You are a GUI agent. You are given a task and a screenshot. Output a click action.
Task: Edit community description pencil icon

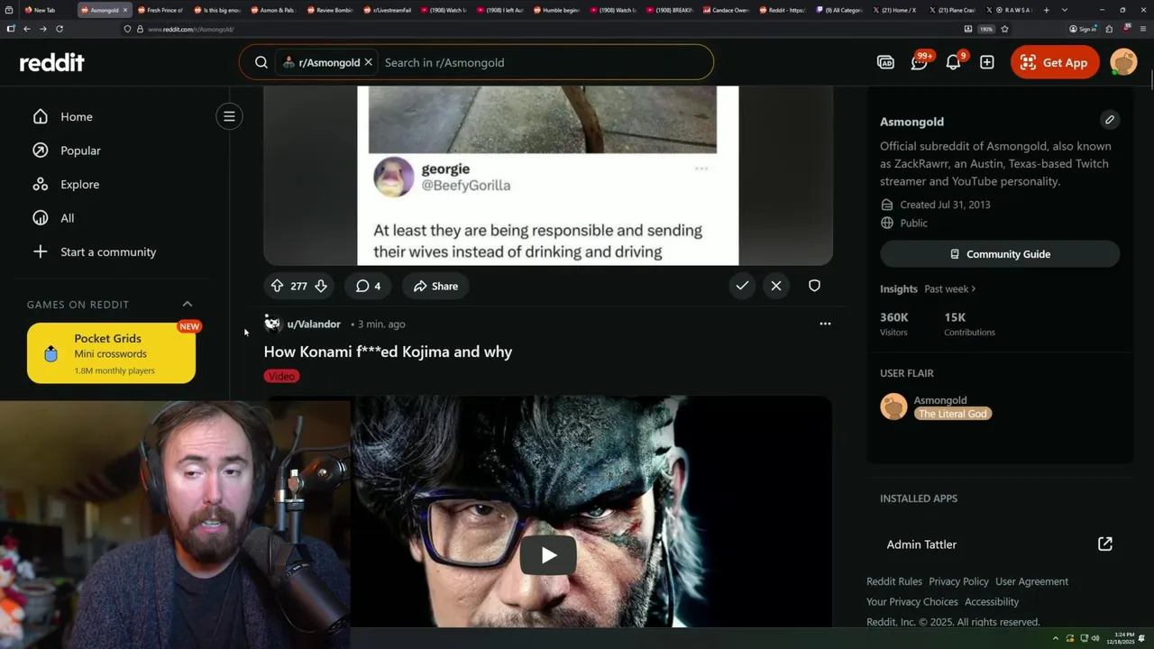(x=1110, y=120)
